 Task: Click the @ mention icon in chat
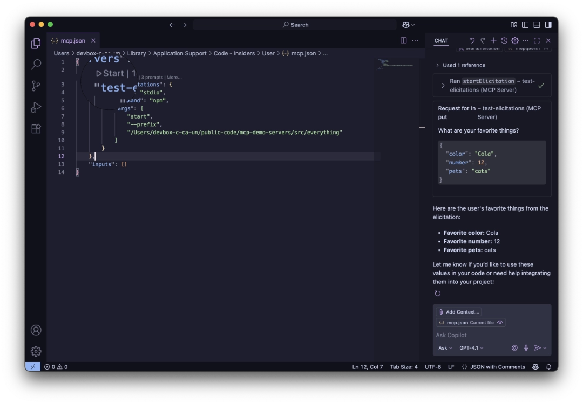[x=514, y=347]
